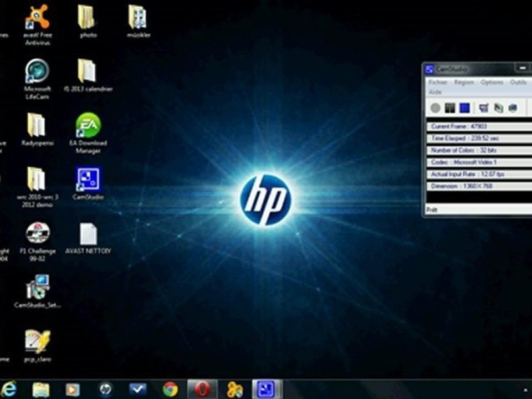Click the grey Record button in CamStudio
532x399 pixels.
(436, 108)
